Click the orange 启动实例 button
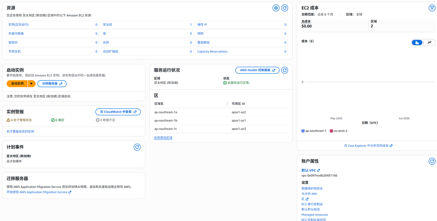 (x=17, y=84)
